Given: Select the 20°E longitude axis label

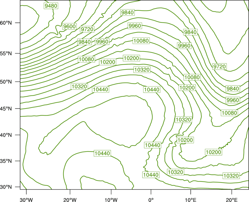Looking at the screenshot, I should (232, 200).
